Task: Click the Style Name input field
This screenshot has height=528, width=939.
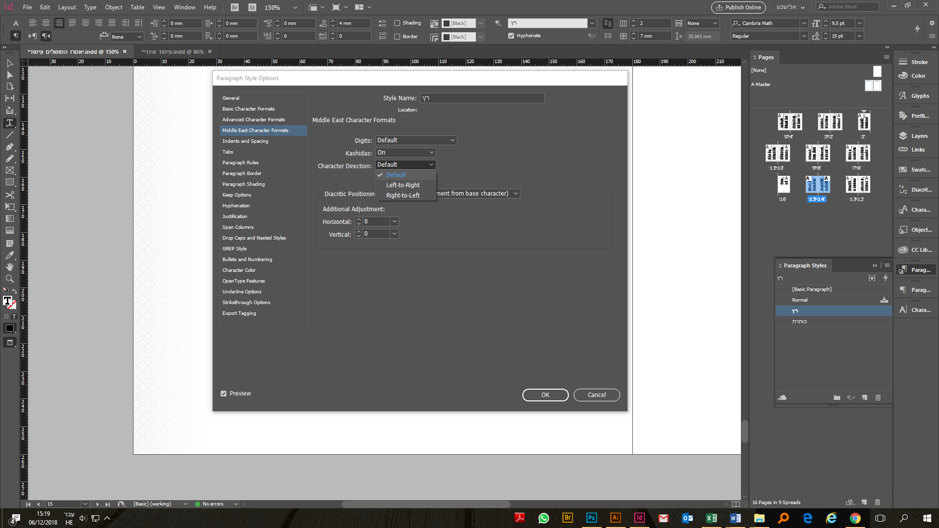Action: click(482, 98)
